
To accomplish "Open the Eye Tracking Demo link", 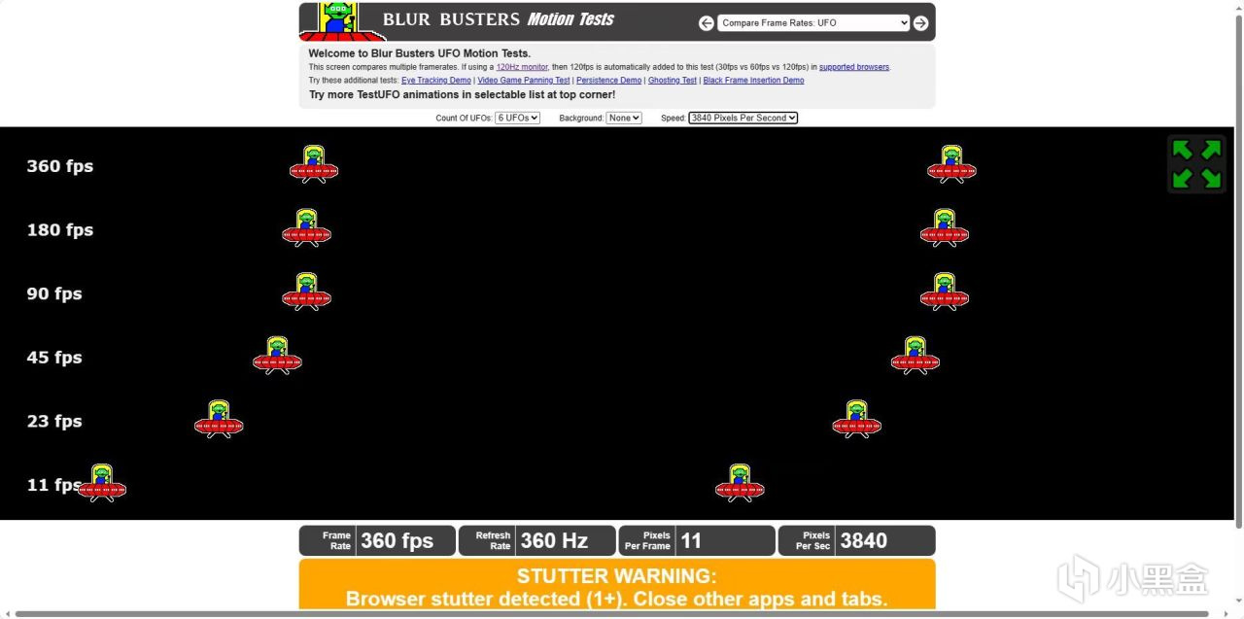I will click(436, 81).
